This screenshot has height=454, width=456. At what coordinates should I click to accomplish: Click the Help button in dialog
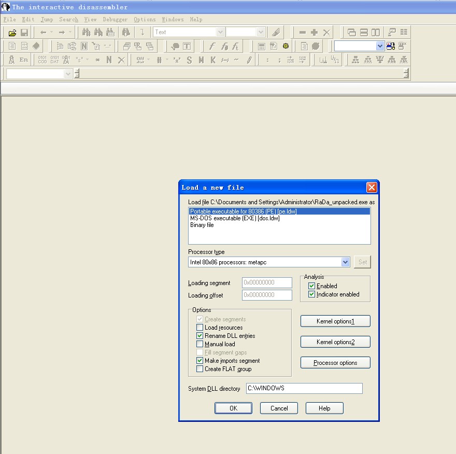coord(324,408)
